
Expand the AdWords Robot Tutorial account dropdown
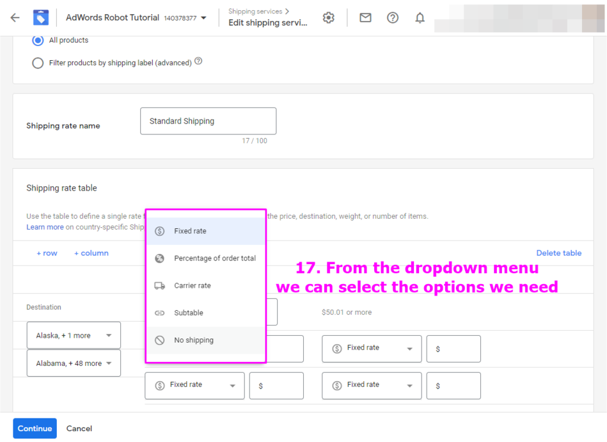click(x=203, y=18)
